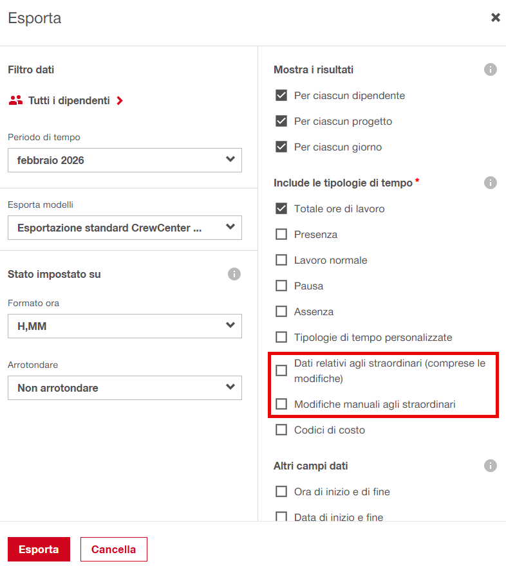Click the employees group icon in Filtro dati
This screenshot has height=566, width=506.
[x=16, y=100]
